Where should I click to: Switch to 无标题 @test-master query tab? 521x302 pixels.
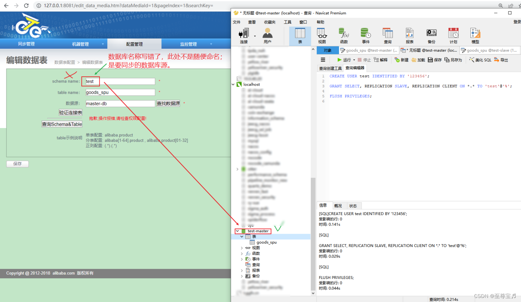429,50
